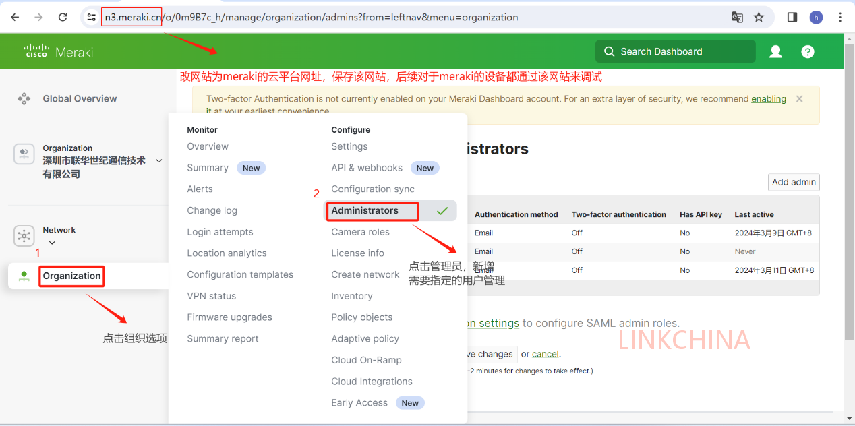855x426 pixels.
Task: Click the partly hidden Save changes button
Action: 492,354
